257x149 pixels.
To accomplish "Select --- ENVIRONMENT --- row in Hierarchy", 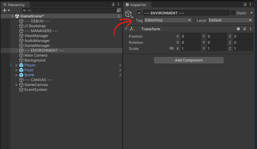I will coord(61,50).
